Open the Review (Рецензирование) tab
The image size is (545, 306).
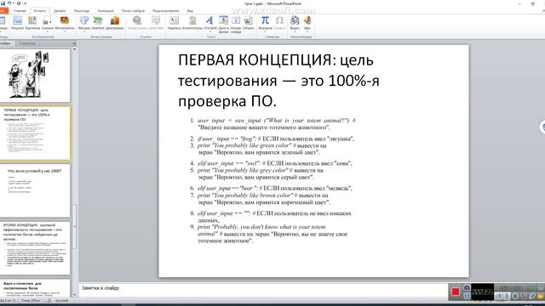166,11
